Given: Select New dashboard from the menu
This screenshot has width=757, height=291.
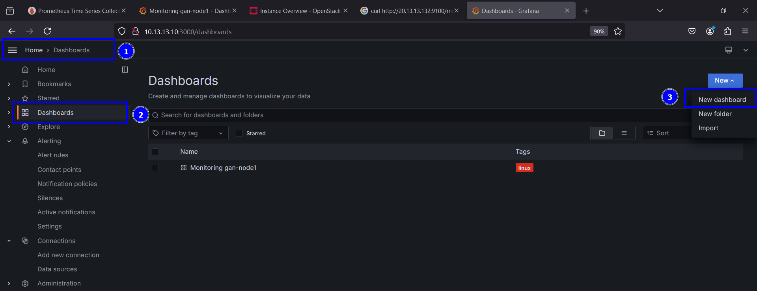Looking at the screenshot, I should [x=722, y=99].
